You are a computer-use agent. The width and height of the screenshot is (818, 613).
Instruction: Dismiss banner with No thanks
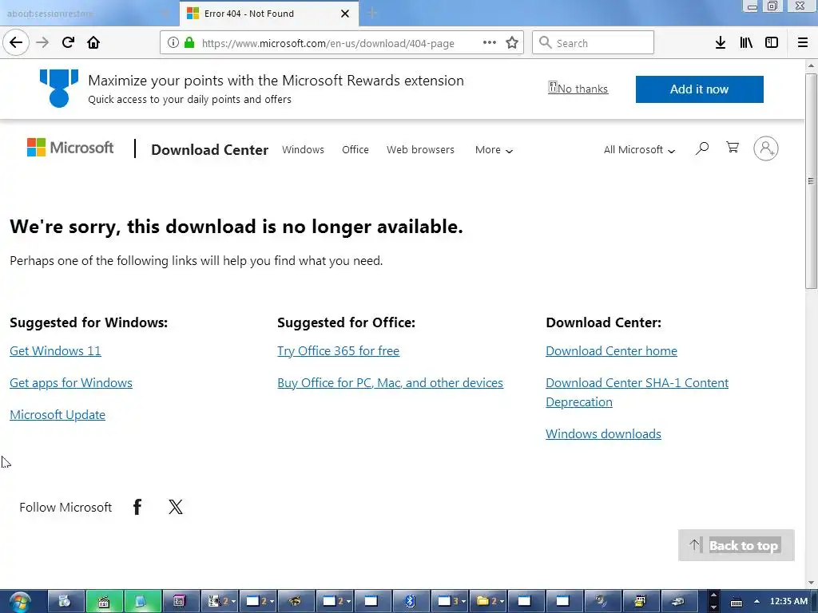(578, 89)
